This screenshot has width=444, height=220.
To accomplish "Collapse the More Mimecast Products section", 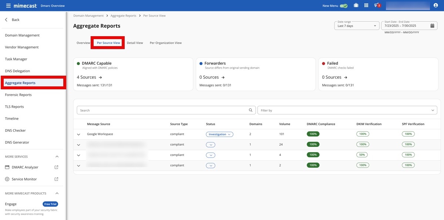I will point(57,193).
